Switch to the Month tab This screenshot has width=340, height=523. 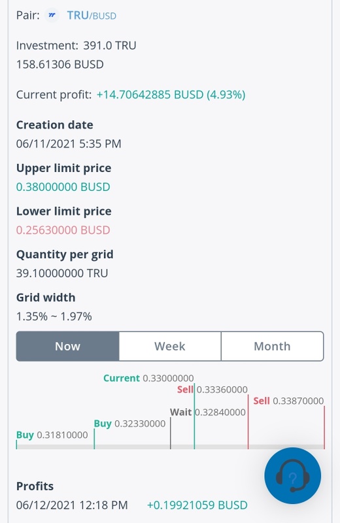pos(272,346)
